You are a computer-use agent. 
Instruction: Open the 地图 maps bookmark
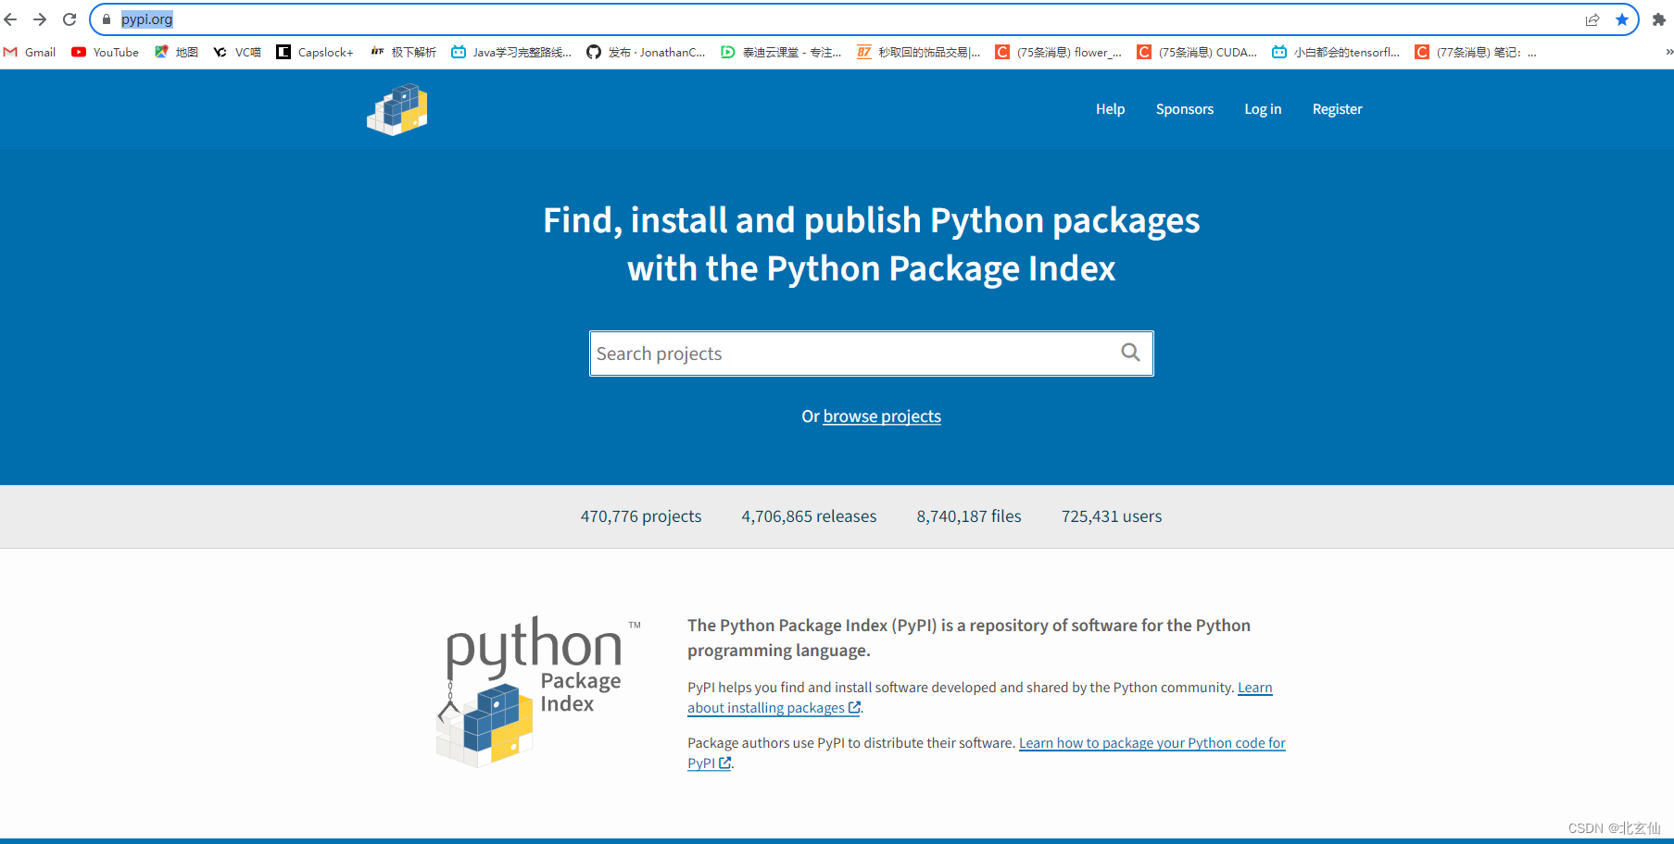176,52
